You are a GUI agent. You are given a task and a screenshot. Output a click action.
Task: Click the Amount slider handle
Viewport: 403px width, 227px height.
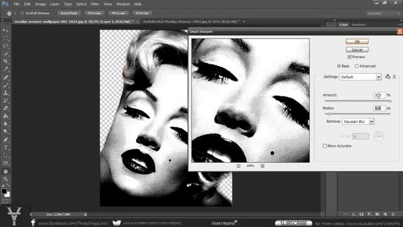390,101
